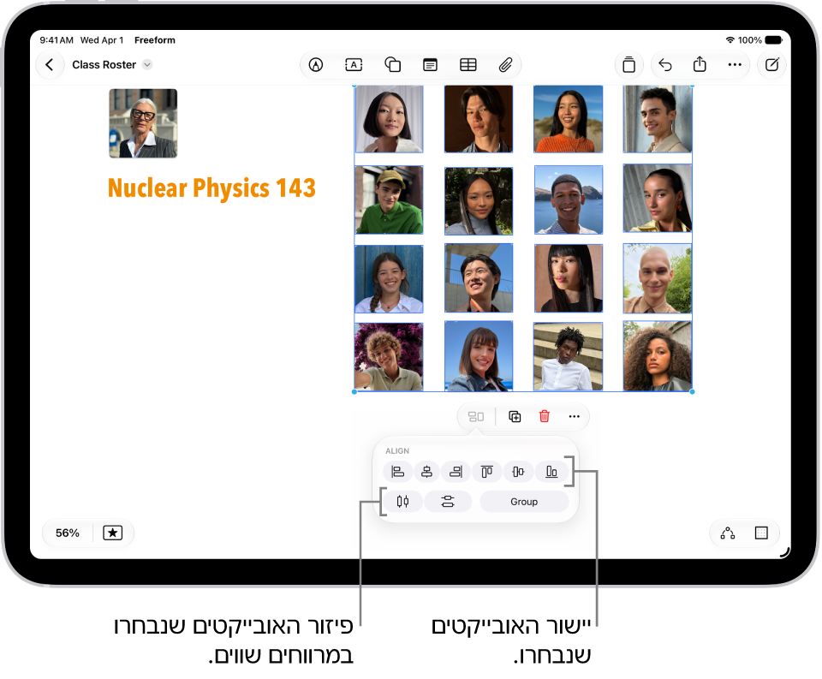Delete selection with red trash icon
Viewport: 822px width, 679px height.
tap(545, 416)
